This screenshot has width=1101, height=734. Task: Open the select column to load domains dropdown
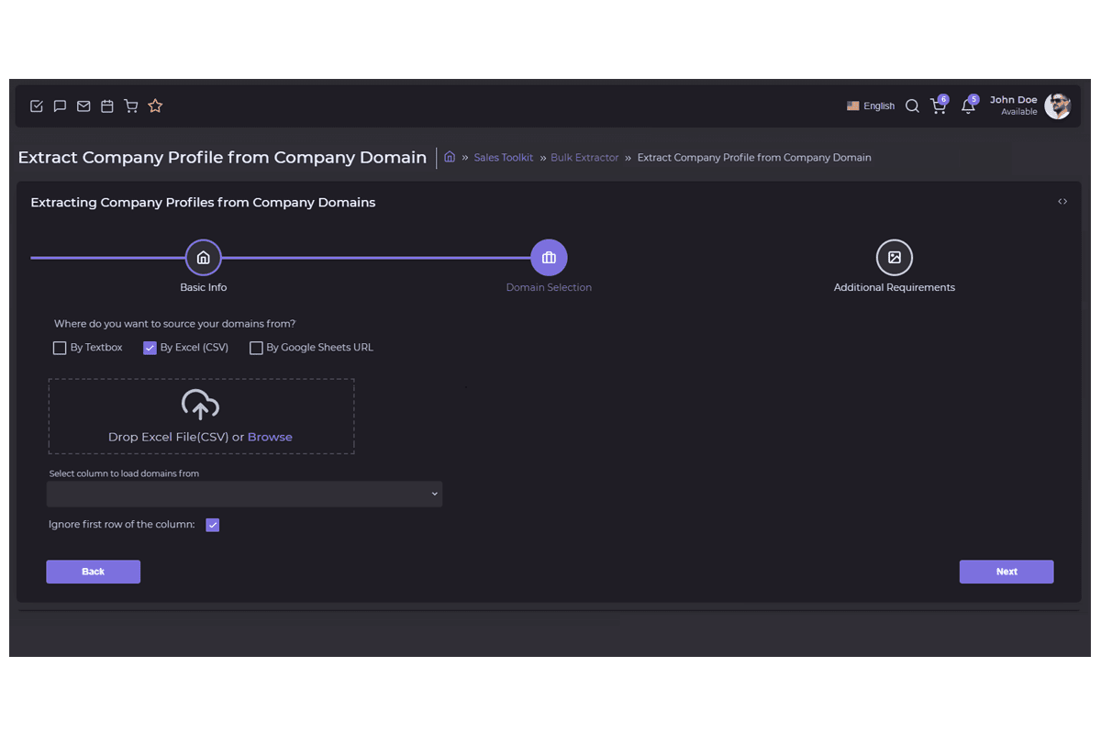click(244, 494)
